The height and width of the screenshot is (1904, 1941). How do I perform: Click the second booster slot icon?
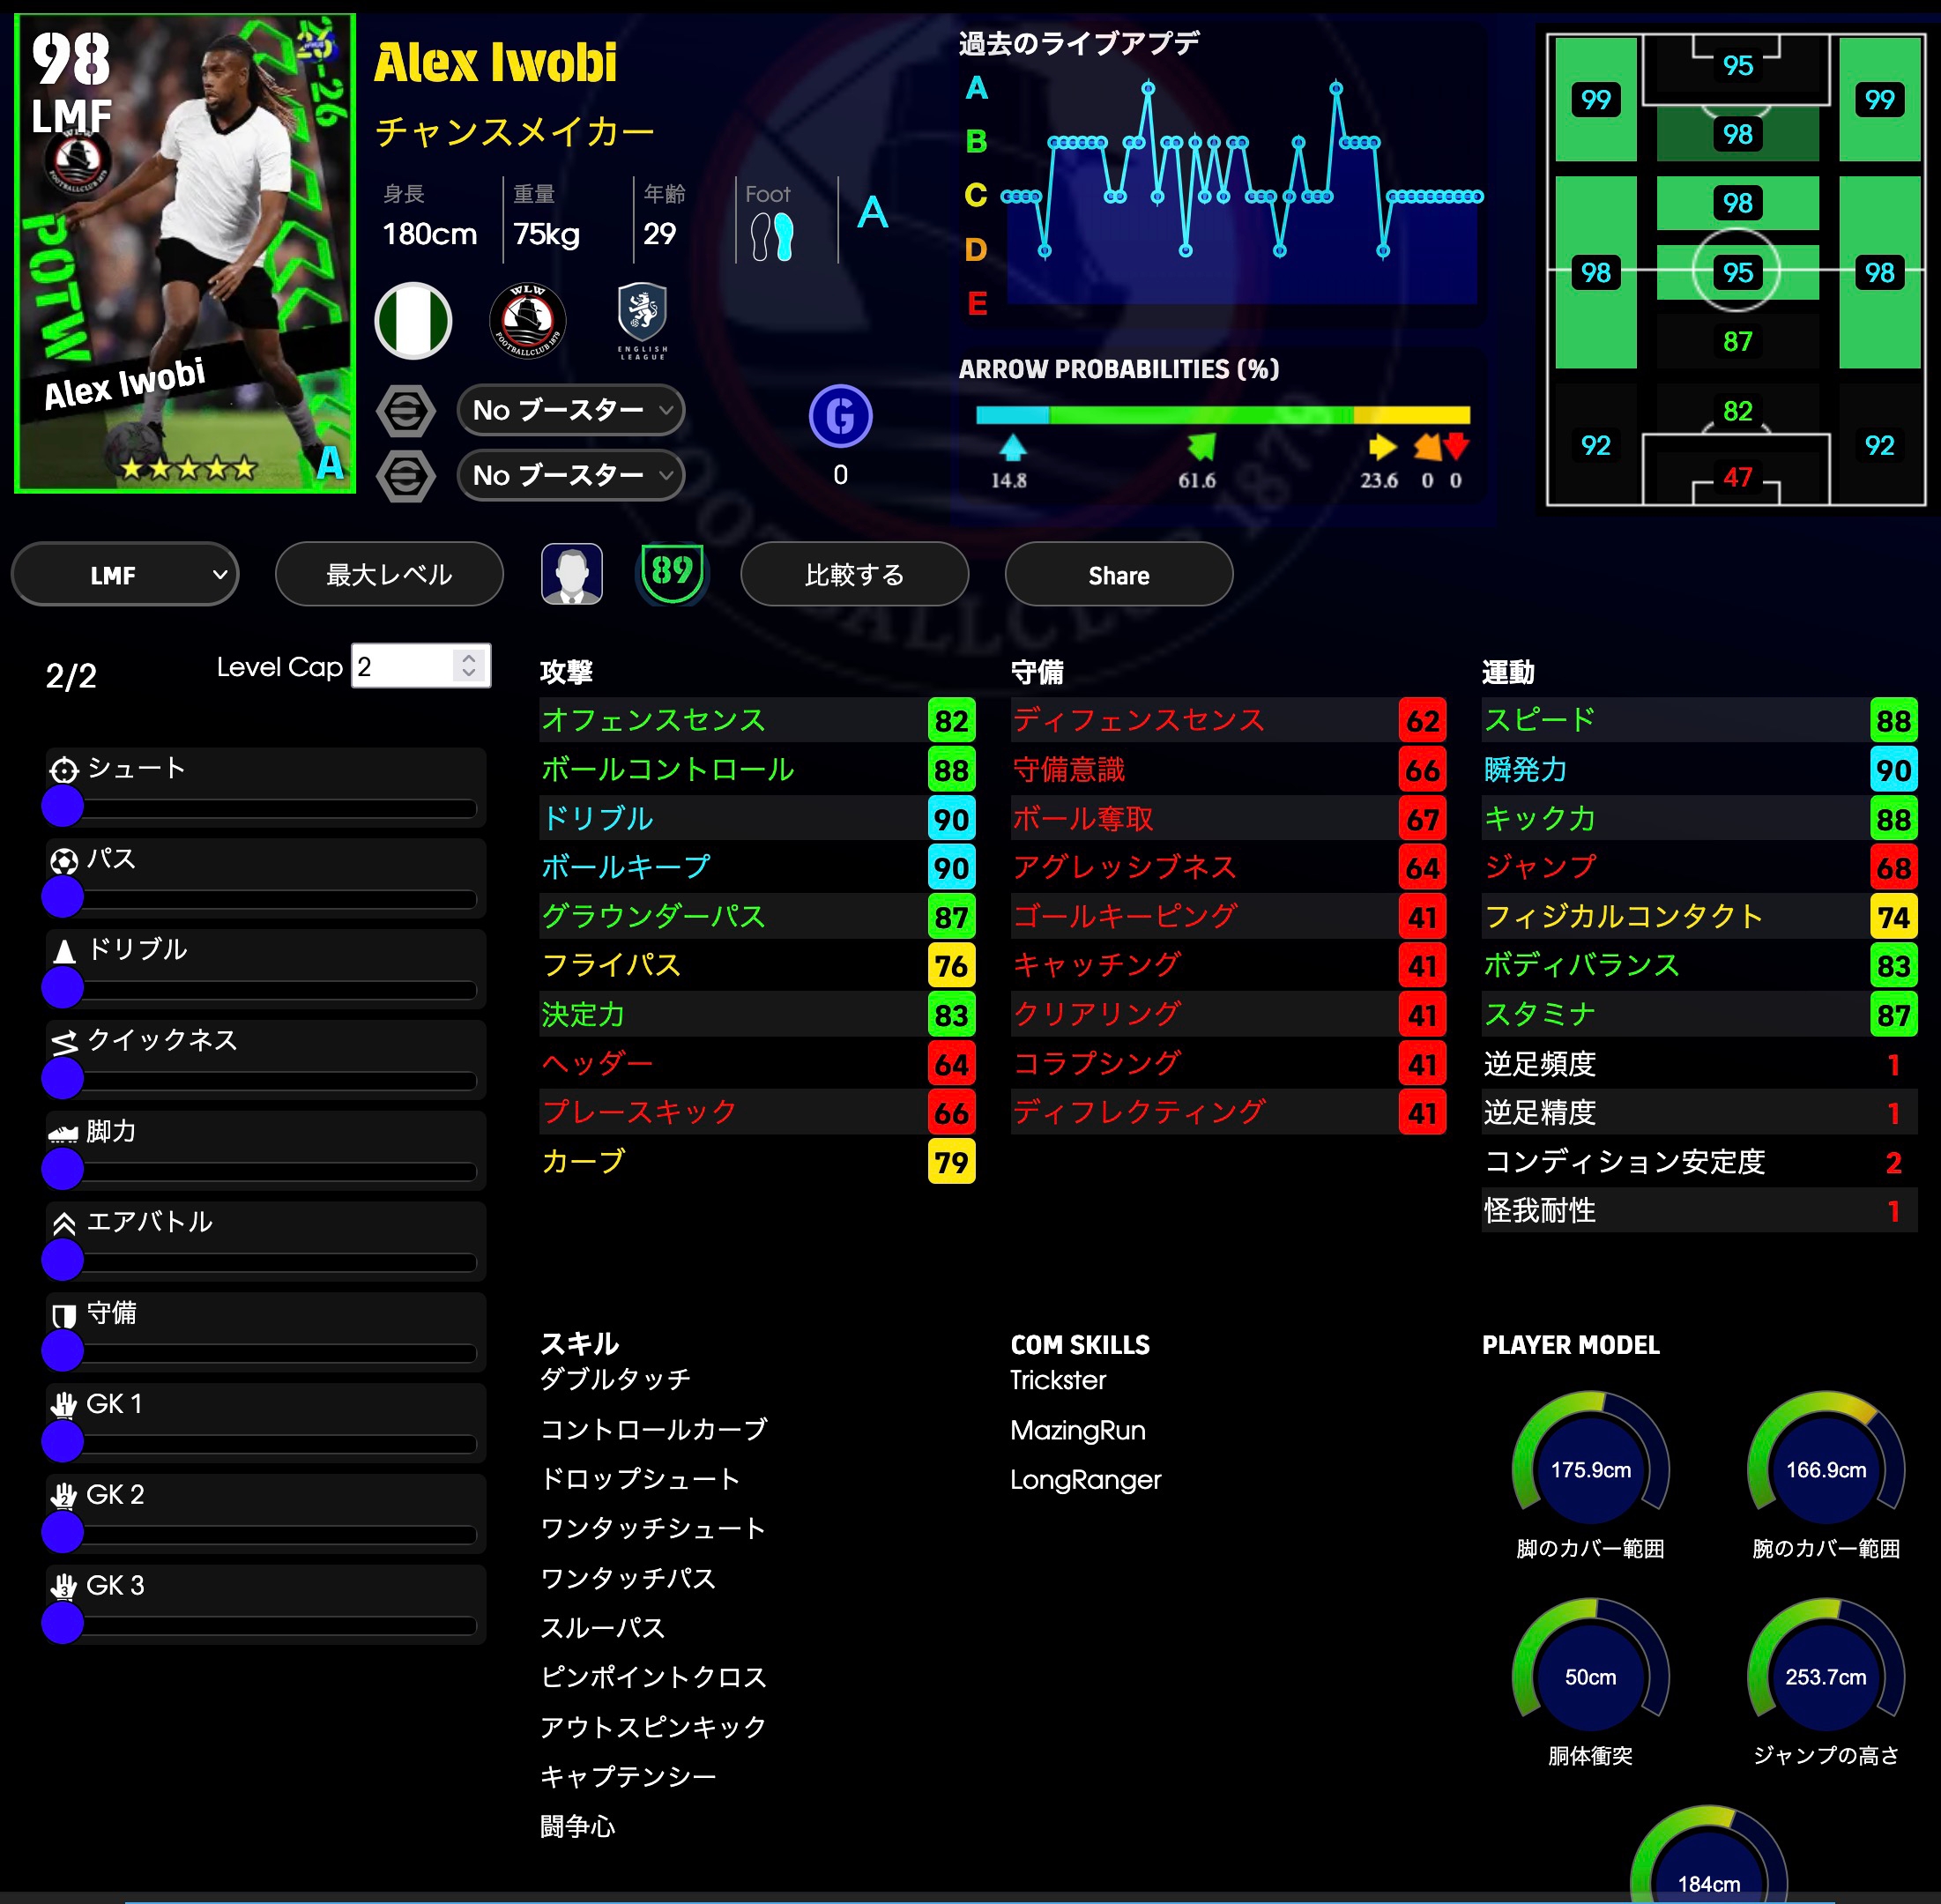tap(406, 475)
